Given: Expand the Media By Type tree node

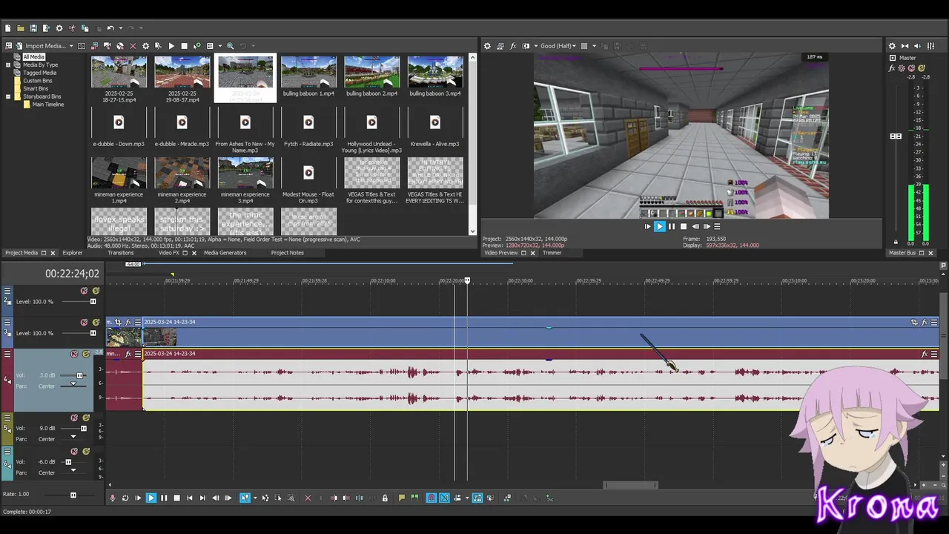Looking at the screenshot, I should coord(8,65).
